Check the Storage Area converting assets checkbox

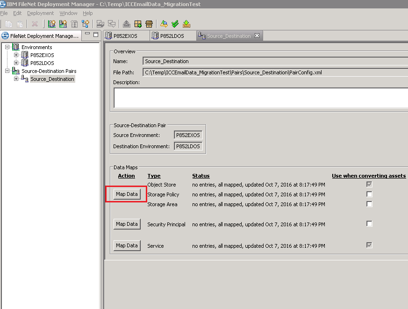[x=369, y=204]
